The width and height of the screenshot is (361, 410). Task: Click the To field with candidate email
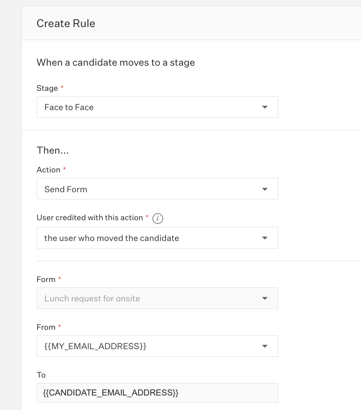pos(157,393)
